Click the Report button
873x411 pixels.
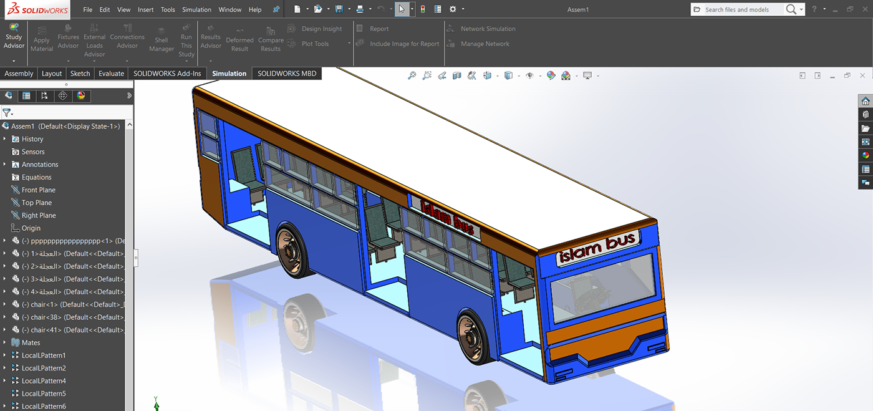(x=372, y=29)
